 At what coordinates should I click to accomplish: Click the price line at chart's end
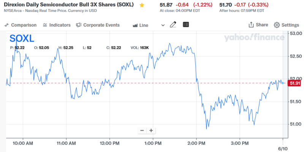click(x=282, y=83)
